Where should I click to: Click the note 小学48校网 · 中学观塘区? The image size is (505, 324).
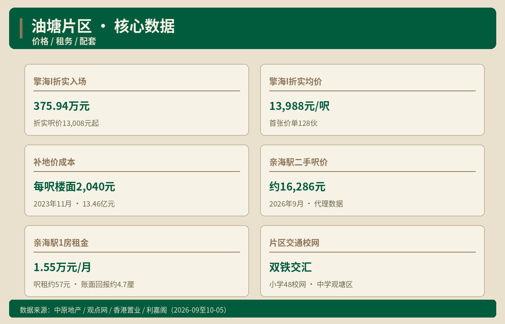click(311, 284)
